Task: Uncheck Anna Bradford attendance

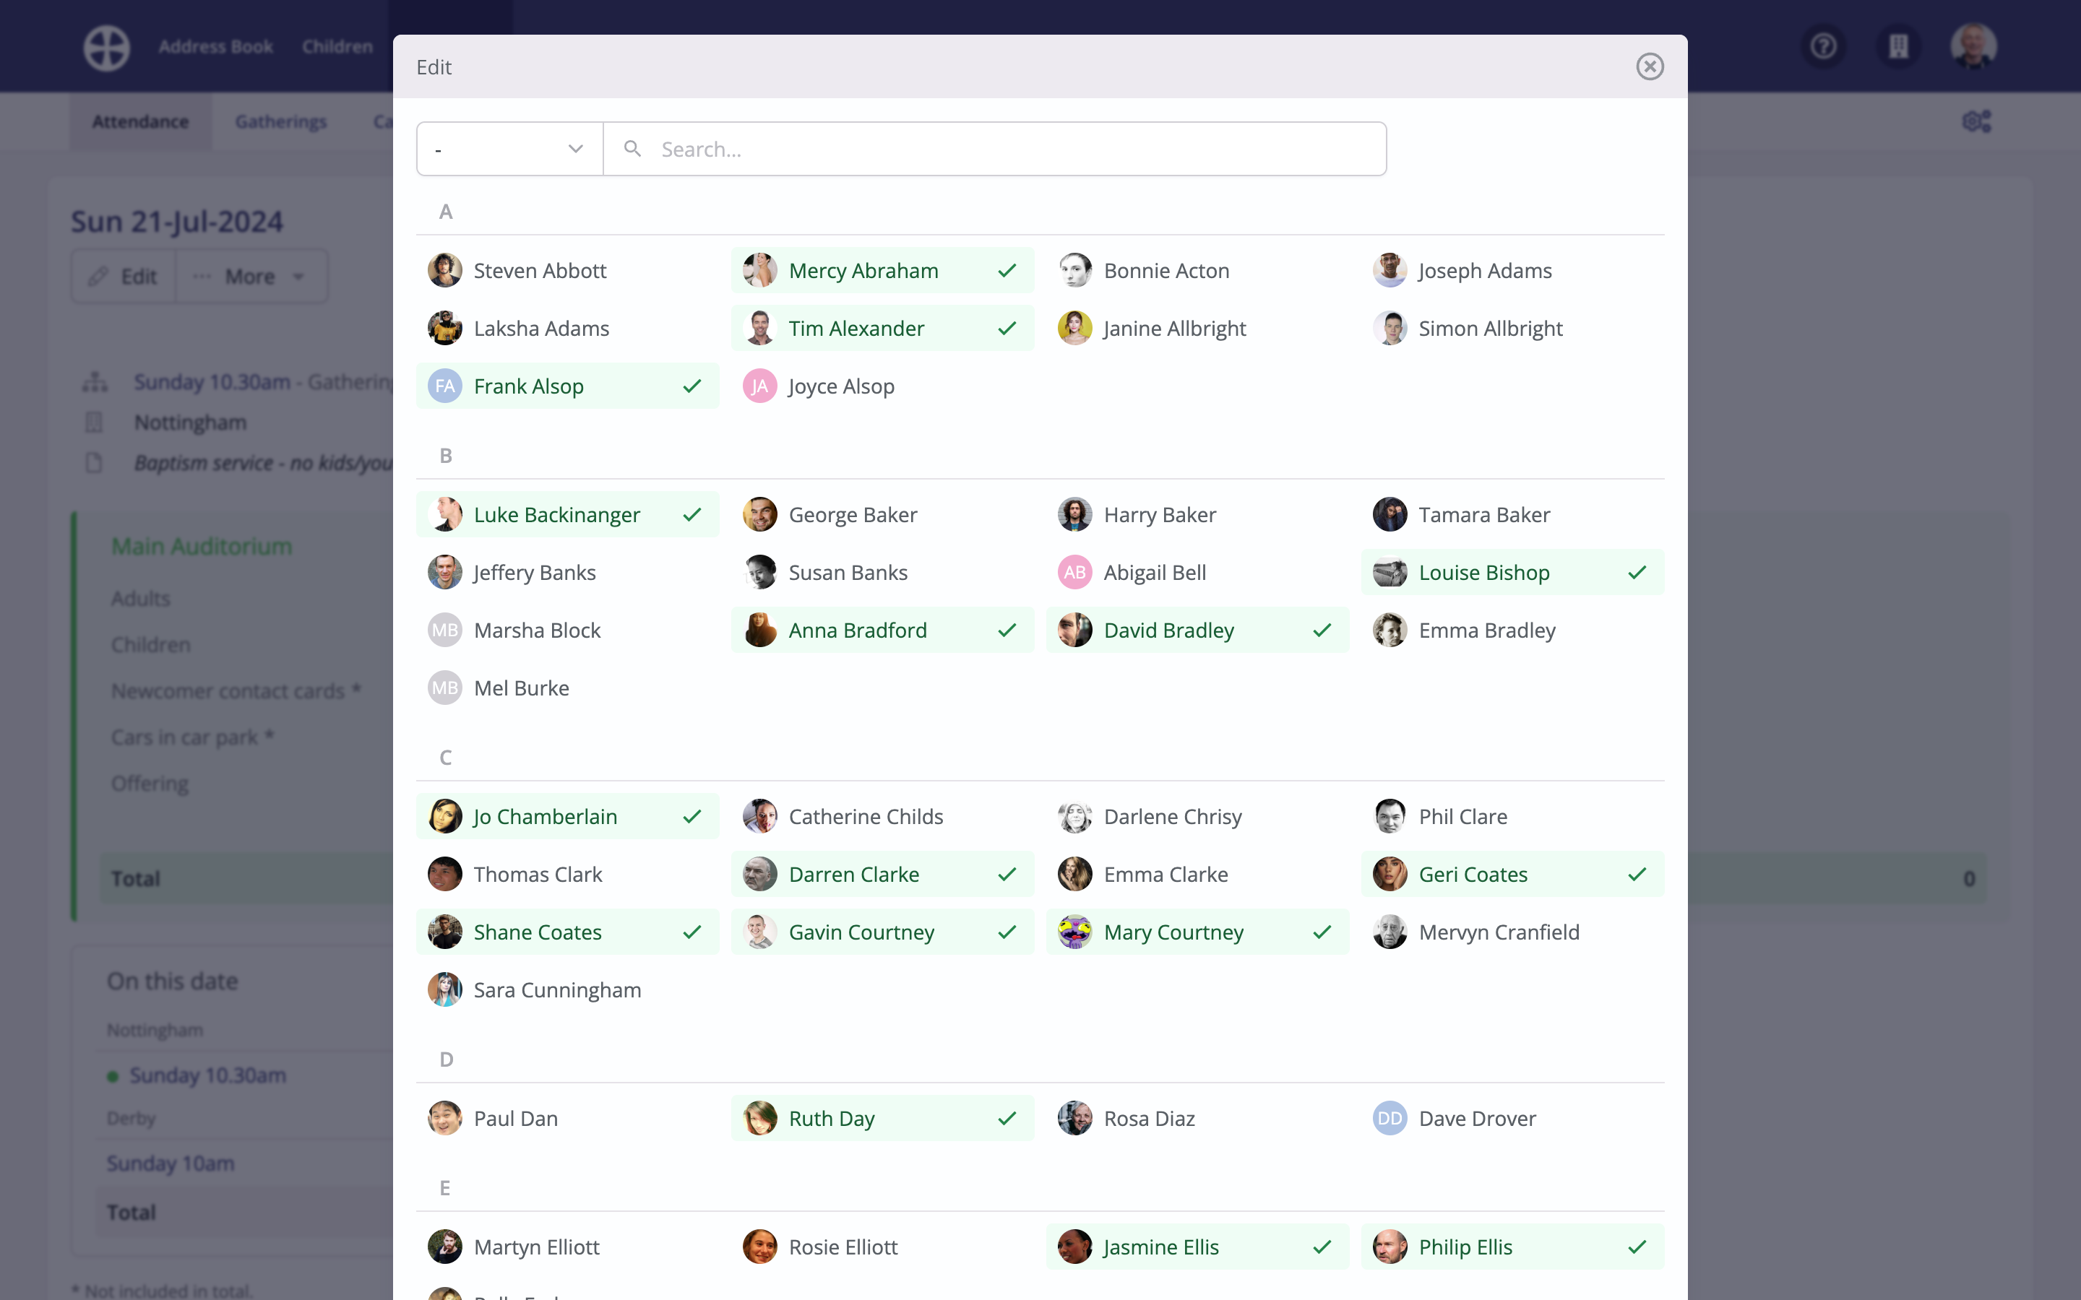Action: 882,629
